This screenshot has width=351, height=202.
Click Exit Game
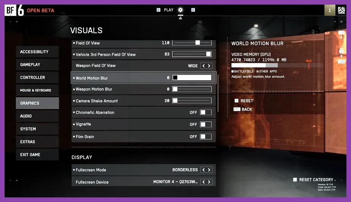[x=37, y=155]
